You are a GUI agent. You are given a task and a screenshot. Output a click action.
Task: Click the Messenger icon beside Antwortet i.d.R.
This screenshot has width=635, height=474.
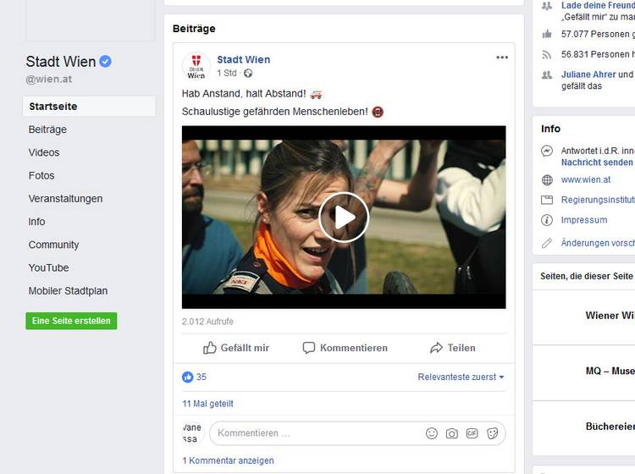click(x=547, y=152)
